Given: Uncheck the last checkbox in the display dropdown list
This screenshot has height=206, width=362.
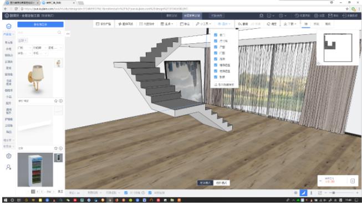Looking at the screenshot, I should click(x=216, y=77).
